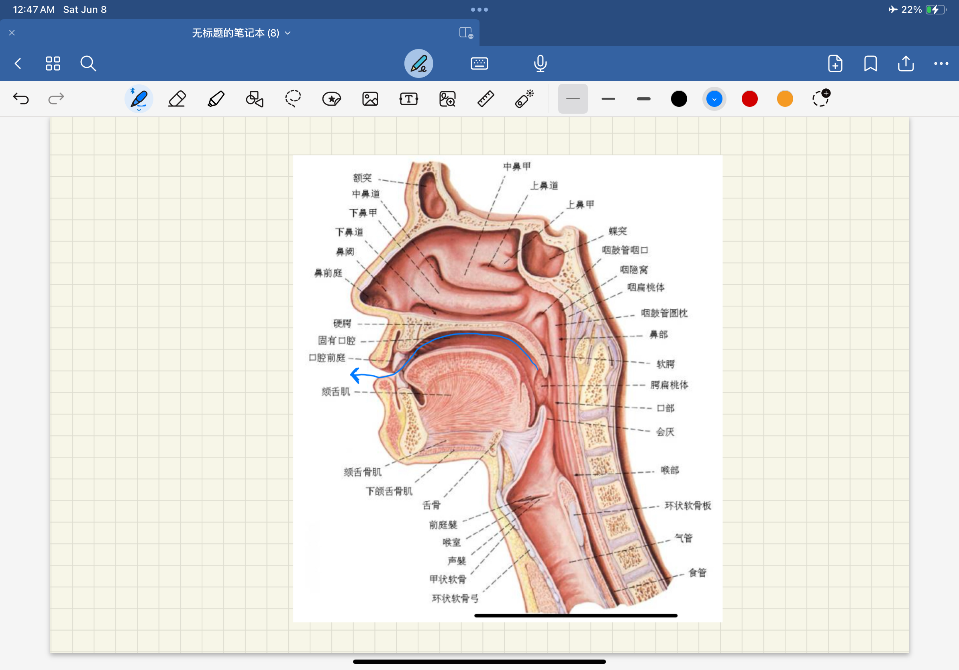Select the Laser pointer tool
This screenshot has height=670, width=959.
[524, 99]
